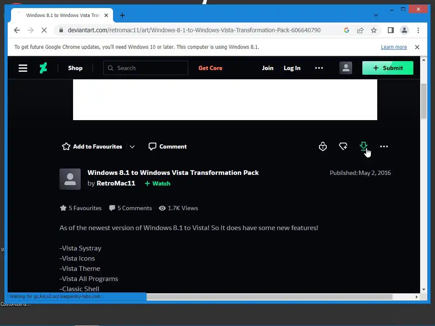Screen dimensions: 435x326
Task: Click the -Vista Icons line
Action: (77, 259)
